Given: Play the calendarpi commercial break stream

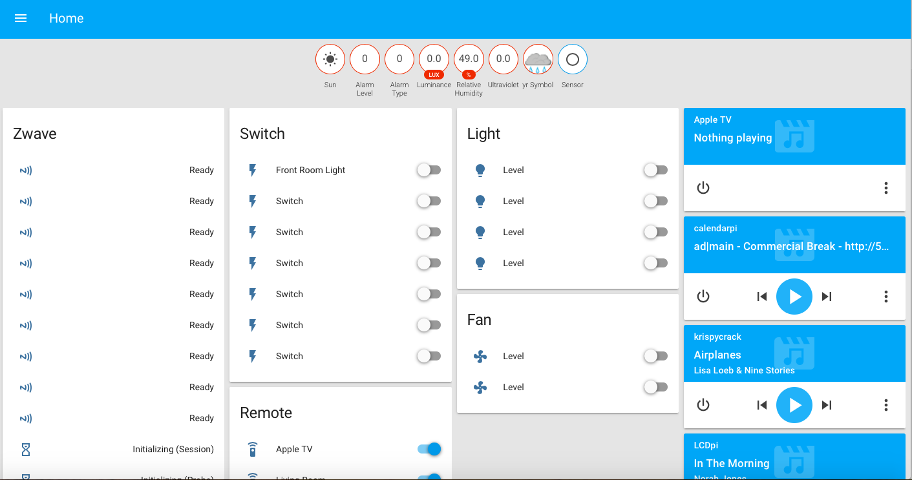Looking at the screenshot, I should [794, 297].
